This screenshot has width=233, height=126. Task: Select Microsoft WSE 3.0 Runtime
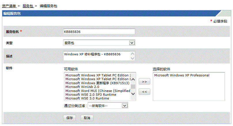coord(87,98)
